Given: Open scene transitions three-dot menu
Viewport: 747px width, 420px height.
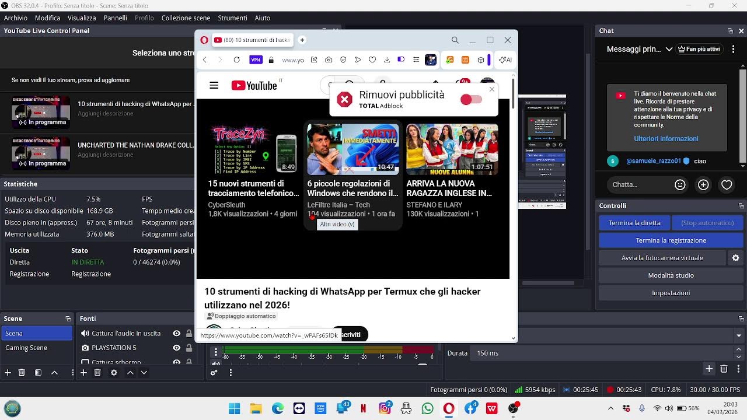Looking at the screenshot, I should [738, 369].
